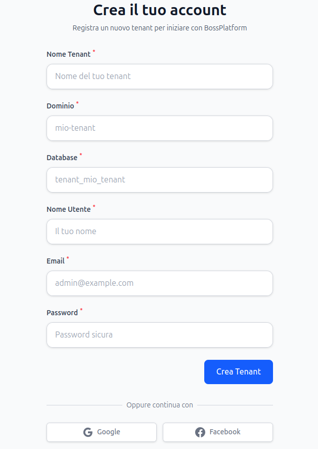Viewport: 318px width, 449px height.
Task: Focus the Nome Utente input field
Action: [160, 232]
